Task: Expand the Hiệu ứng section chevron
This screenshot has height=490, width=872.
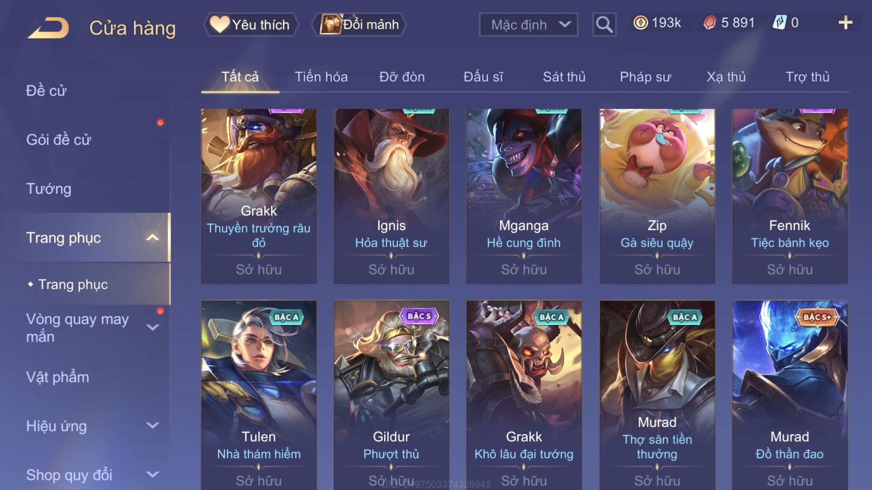Action: tap(152, 425)
